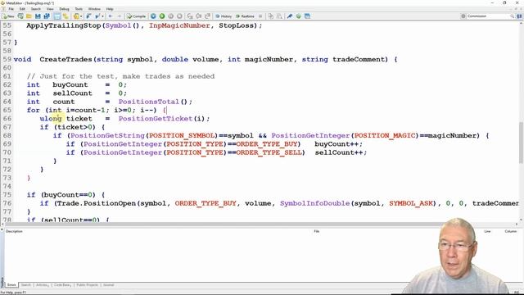
Task: Click the File column header in Toolbox
Action: (x=317, y=231)
